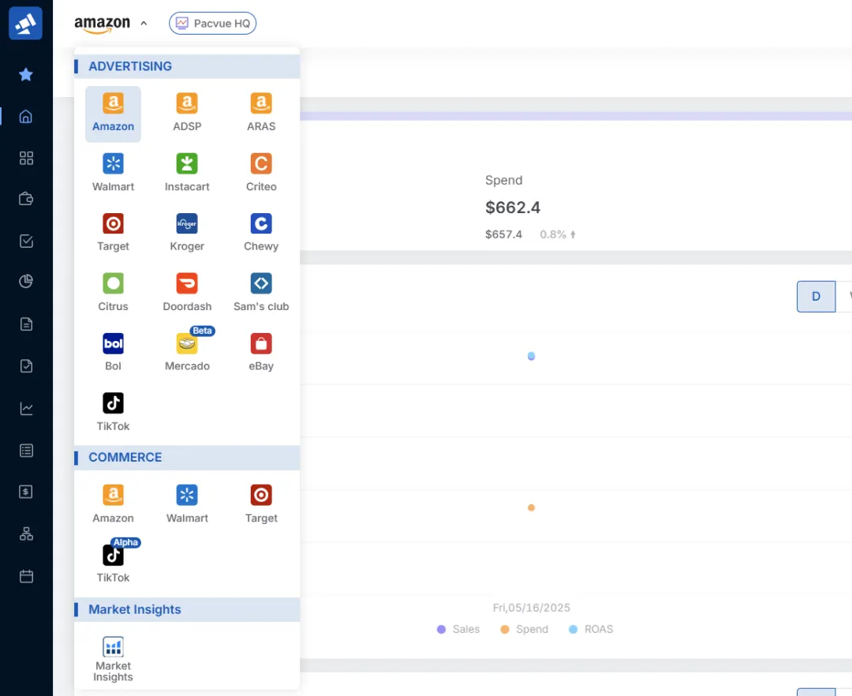Select Citrus advertising platform
The height and width of the screenshot is (696, 852).
(x=113, y=292)
